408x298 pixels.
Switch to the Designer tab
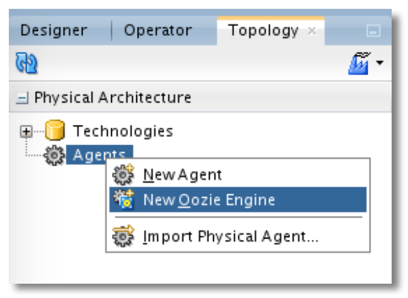tap(54, 31)
